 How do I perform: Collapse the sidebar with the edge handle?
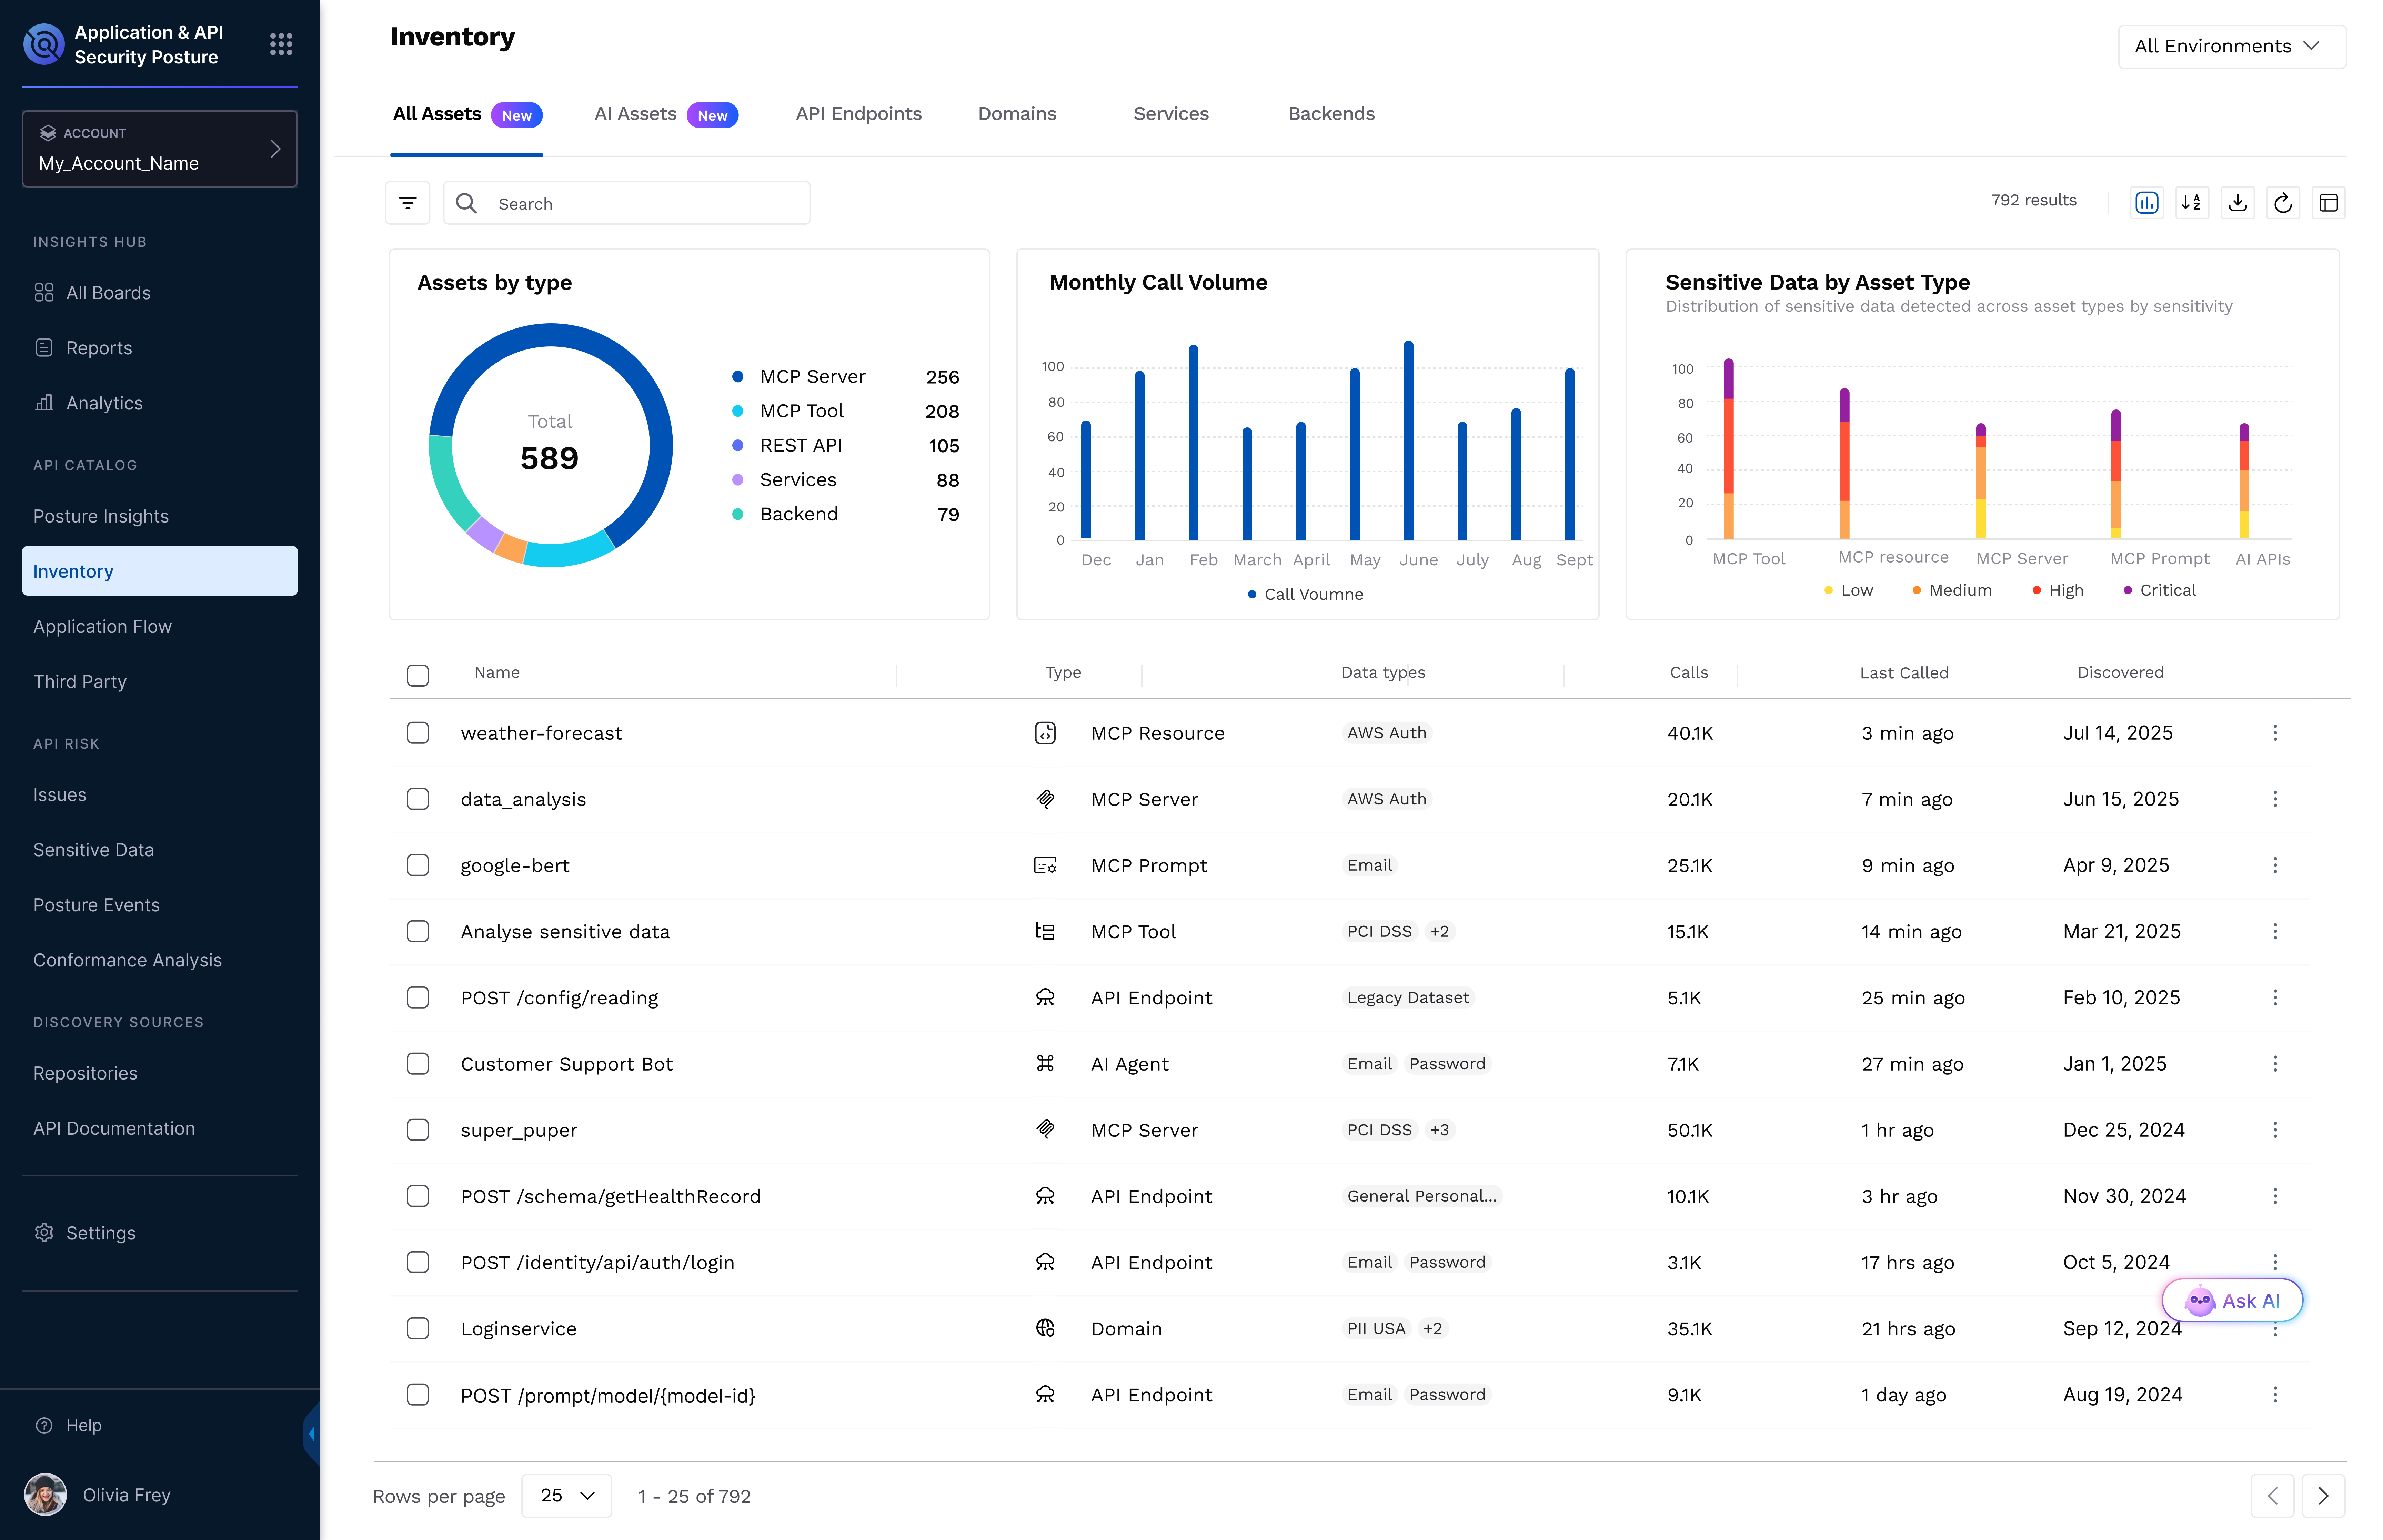click(312, 1433)
